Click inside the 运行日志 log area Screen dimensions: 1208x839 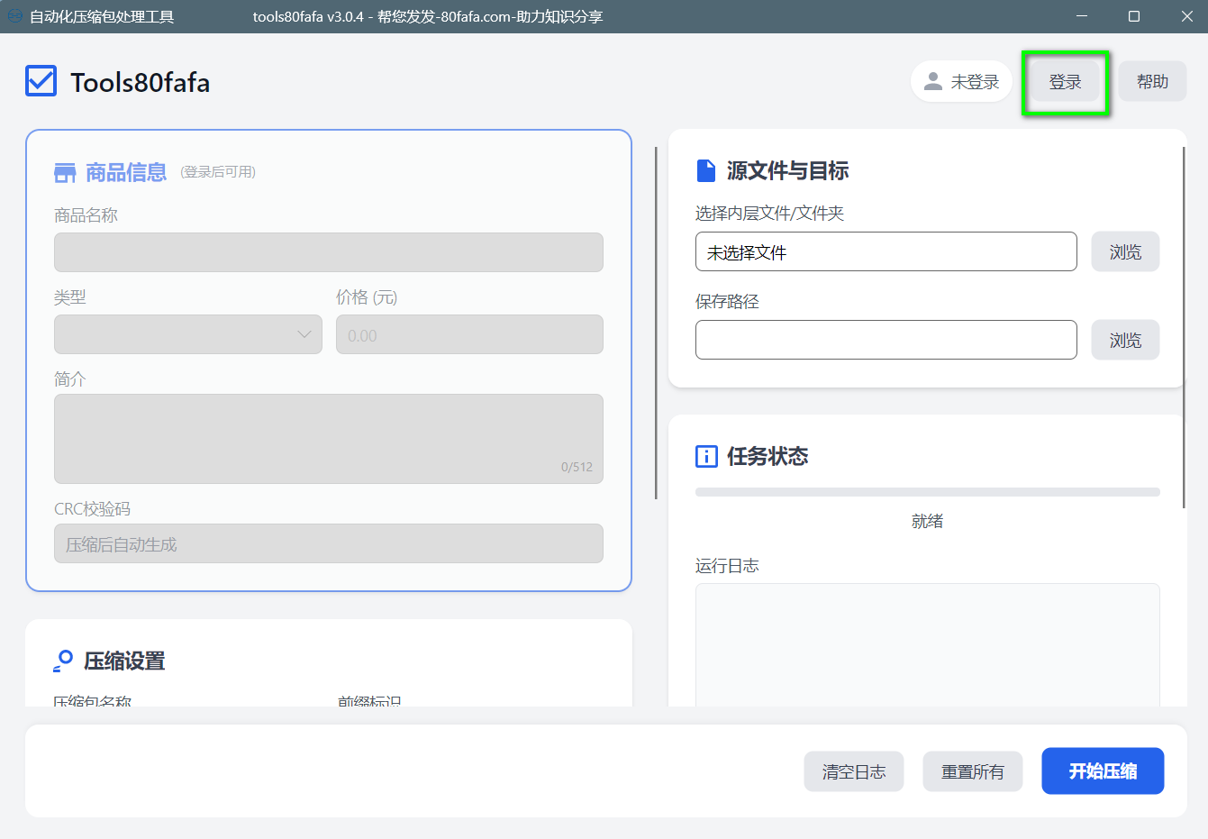point(927,644)
